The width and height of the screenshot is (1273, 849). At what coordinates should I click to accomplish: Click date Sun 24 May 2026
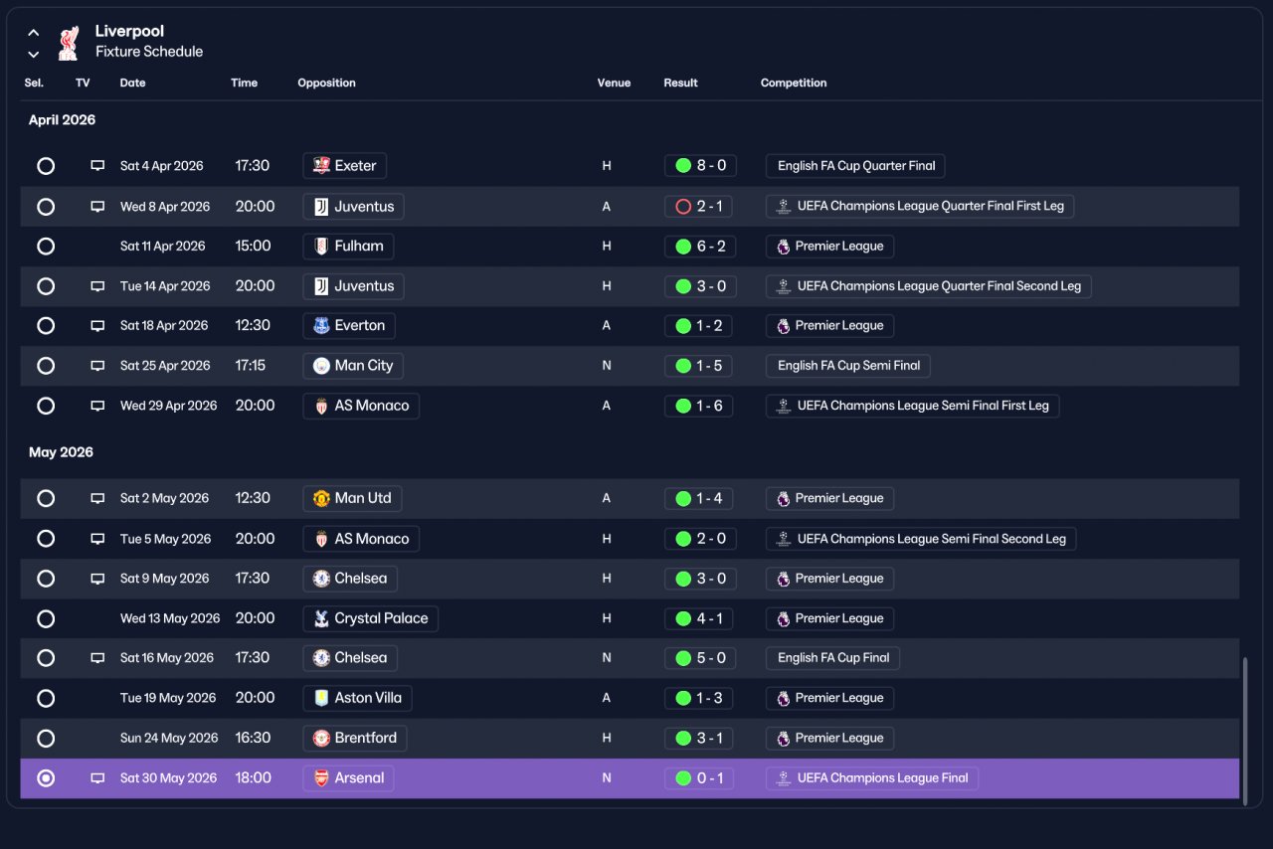click(169, 738)
